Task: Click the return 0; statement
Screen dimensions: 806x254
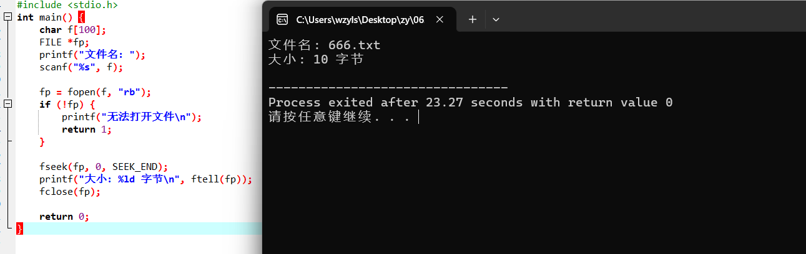Action: 64,217
